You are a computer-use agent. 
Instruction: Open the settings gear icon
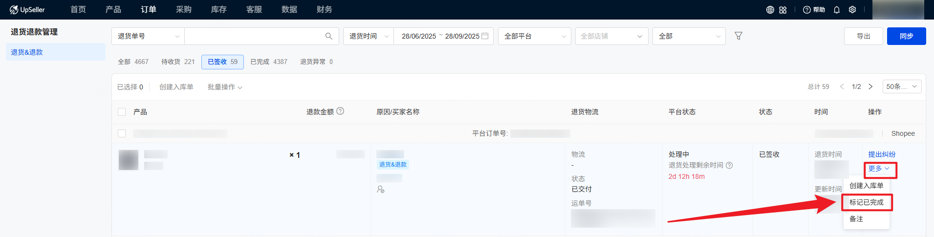point(852,10)
